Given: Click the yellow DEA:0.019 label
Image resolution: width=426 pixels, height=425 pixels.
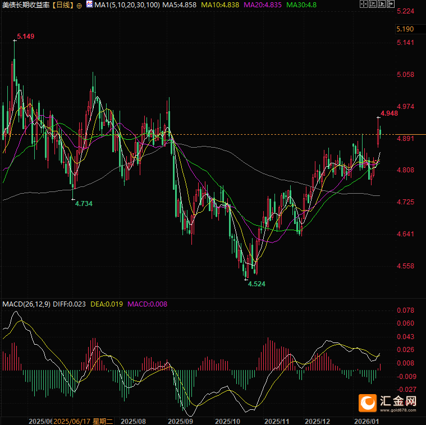Looking at the screenshot, I should (x=107, y=304).
